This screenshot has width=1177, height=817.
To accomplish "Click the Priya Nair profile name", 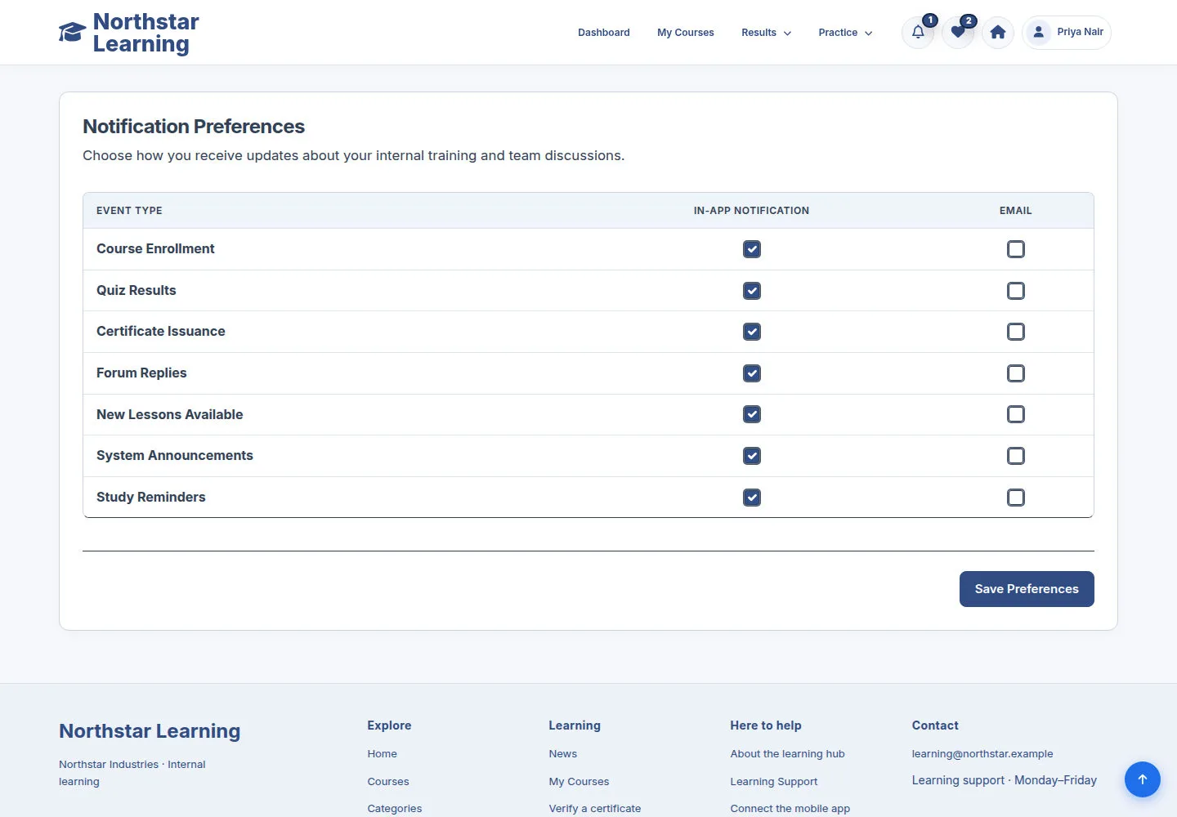I will (x=1081, y=32).
